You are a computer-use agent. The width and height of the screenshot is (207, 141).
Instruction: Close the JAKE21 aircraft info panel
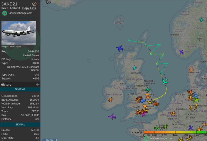point(34,4)
